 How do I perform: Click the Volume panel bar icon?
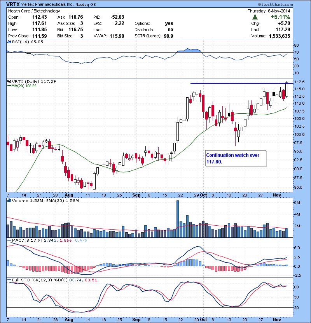pyautogui.click(x=9, y=200)
